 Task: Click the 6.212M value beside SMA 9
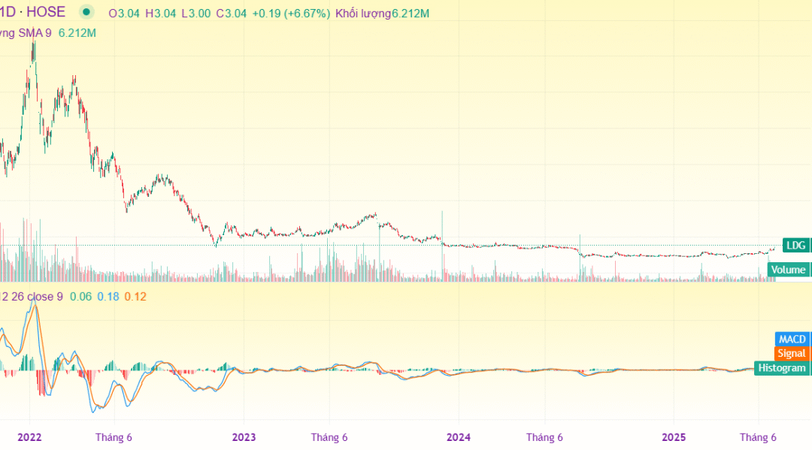tap(77, 33)
